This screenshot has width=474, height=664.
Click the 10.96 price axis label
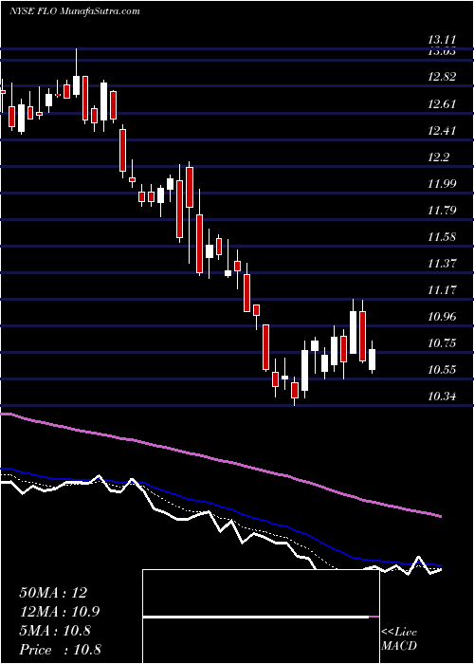[442, 316]
